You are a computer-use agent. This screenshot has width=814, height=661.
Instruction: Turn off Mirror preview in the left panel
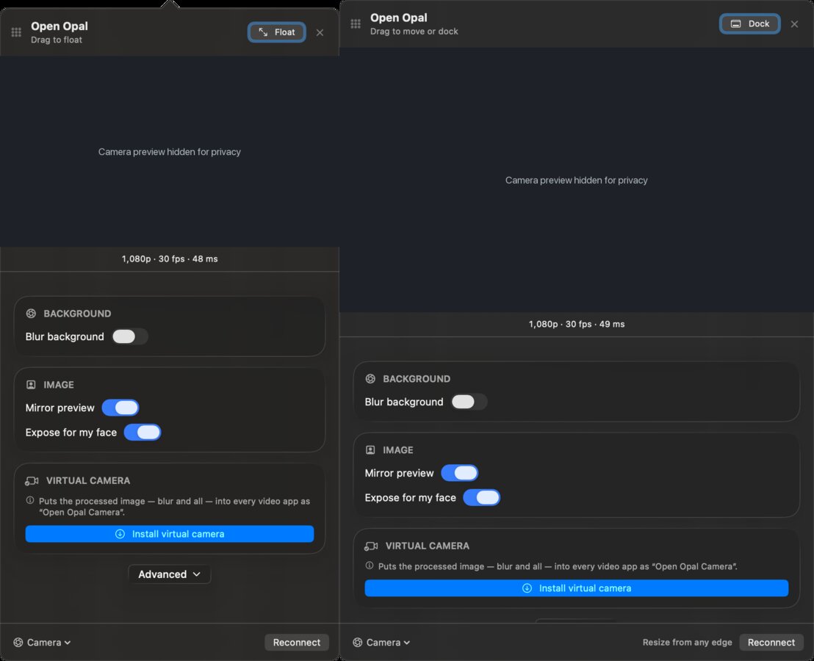(x=120, y=408)
